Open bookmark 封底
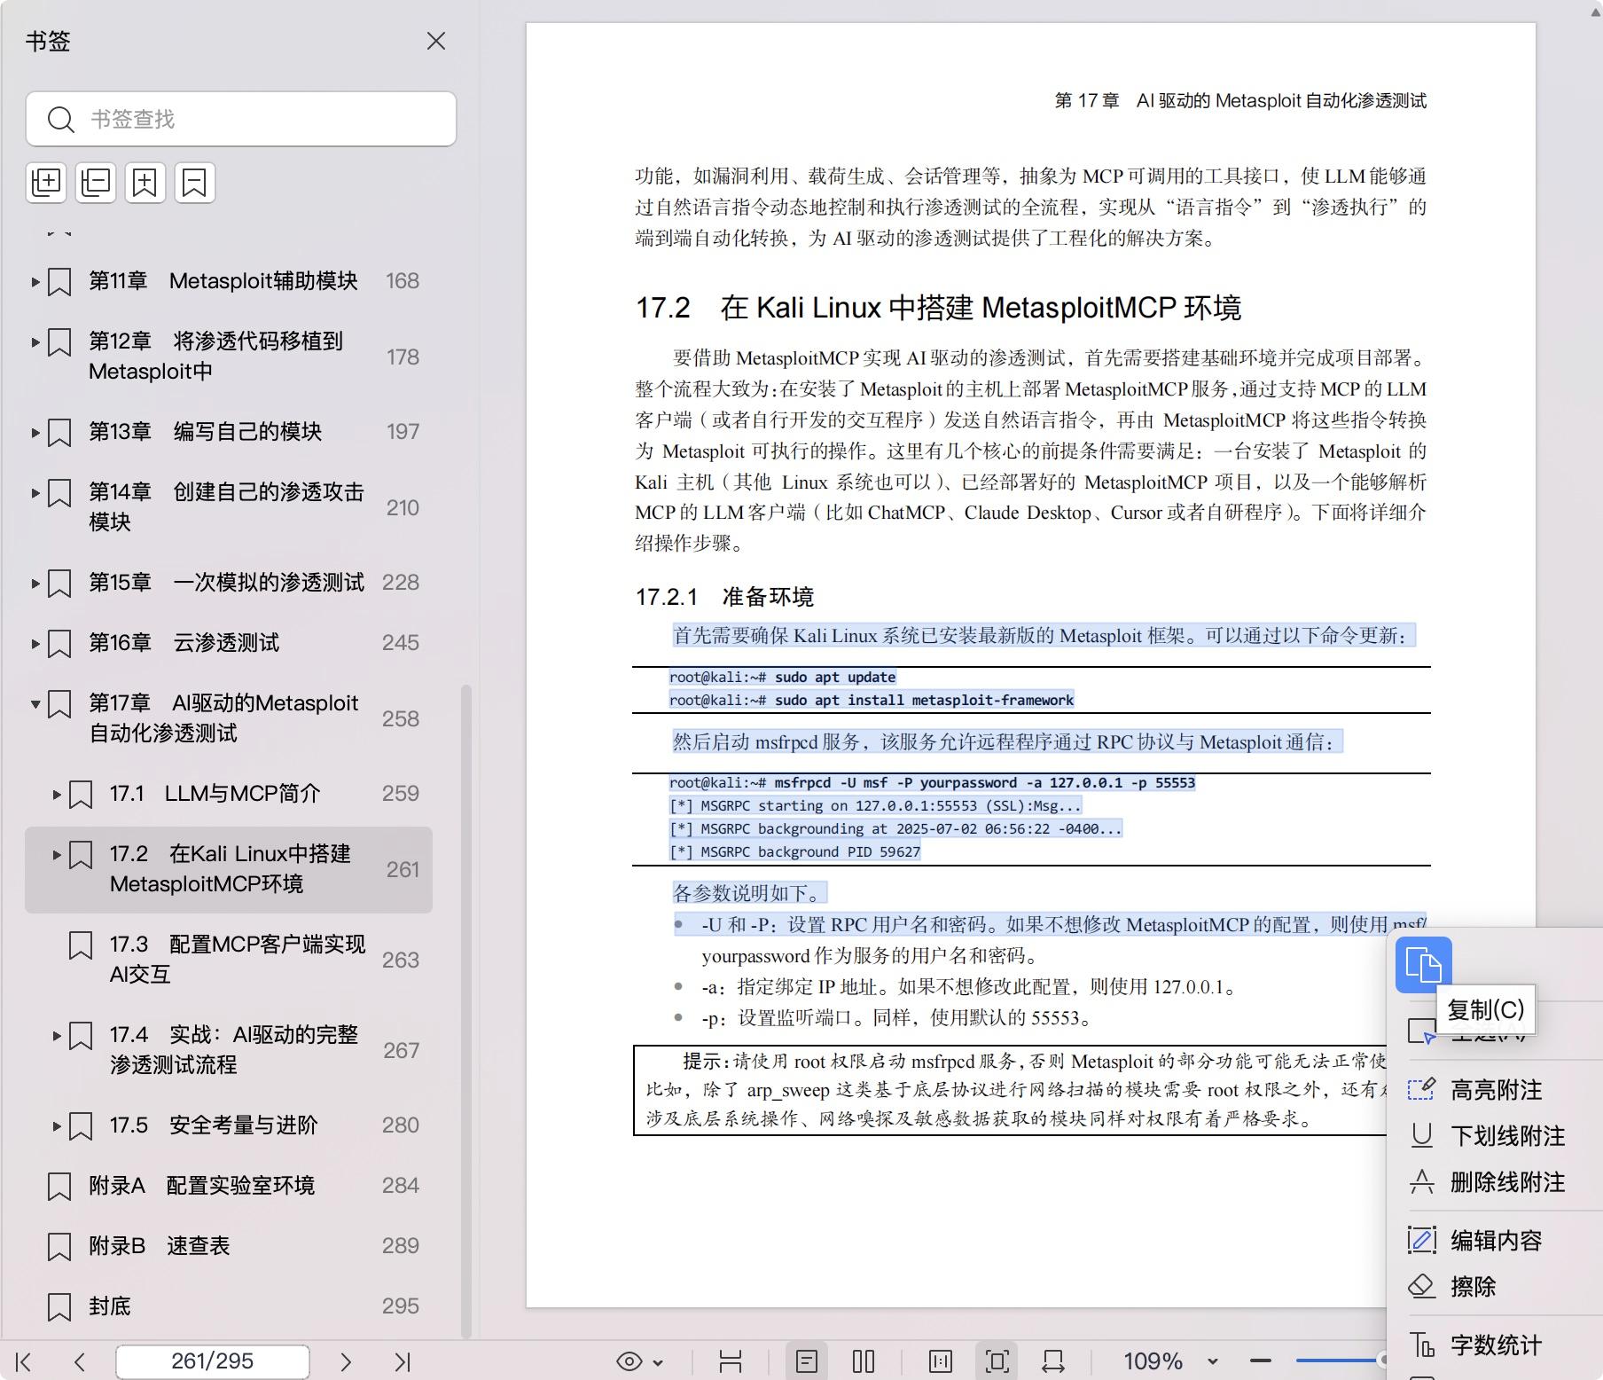1603x1380 pixels. [110, 1306]
